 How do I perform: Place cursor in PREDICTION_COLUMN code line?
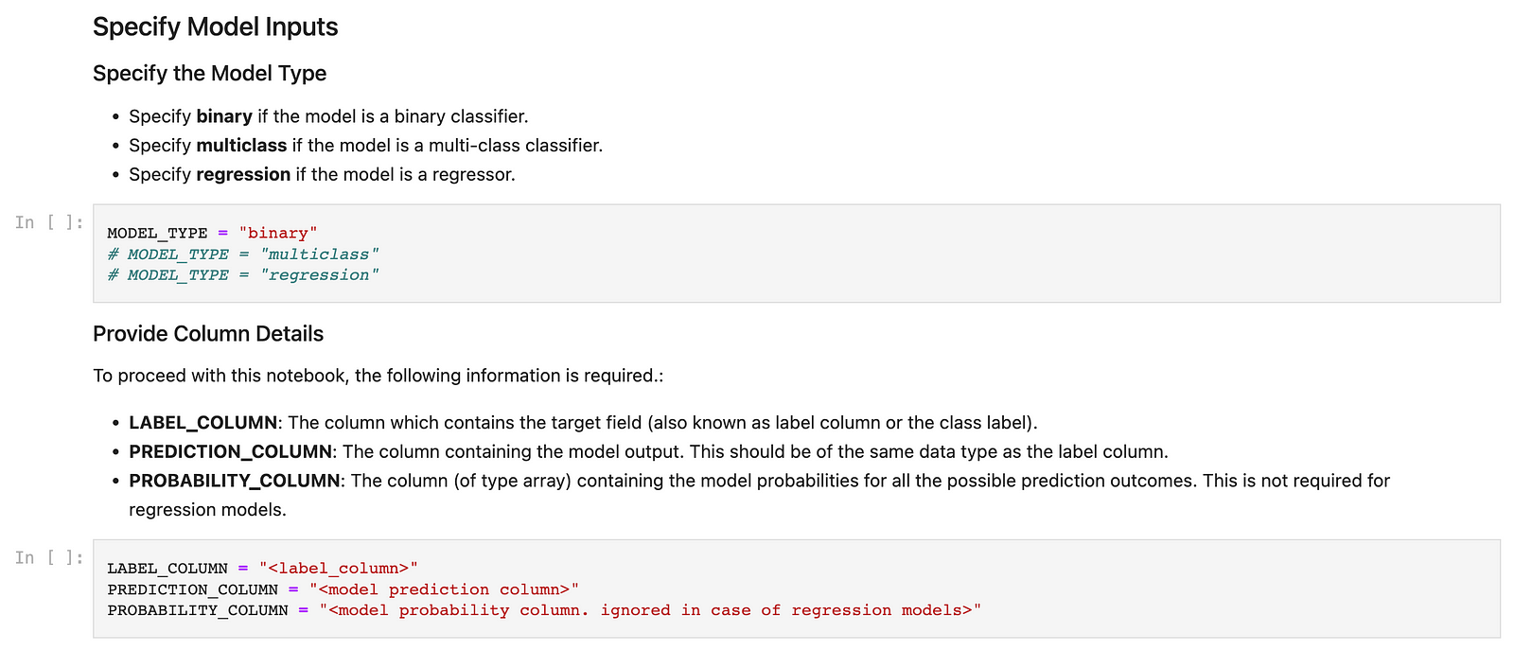click(343, 589)
